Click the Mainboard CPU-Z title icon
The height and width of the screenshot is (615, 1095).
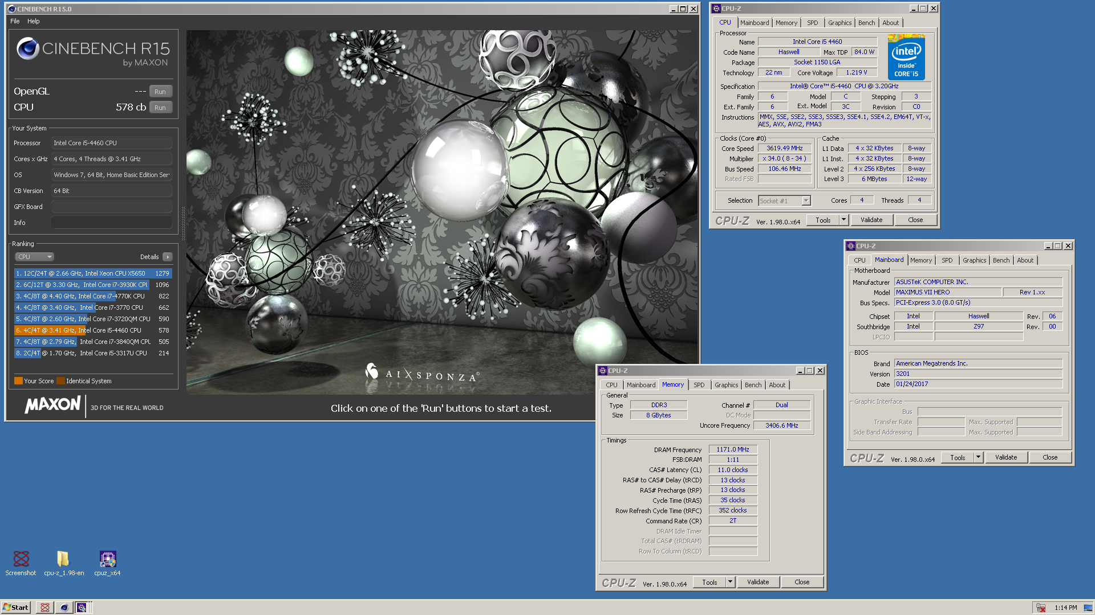coord(851,246)
